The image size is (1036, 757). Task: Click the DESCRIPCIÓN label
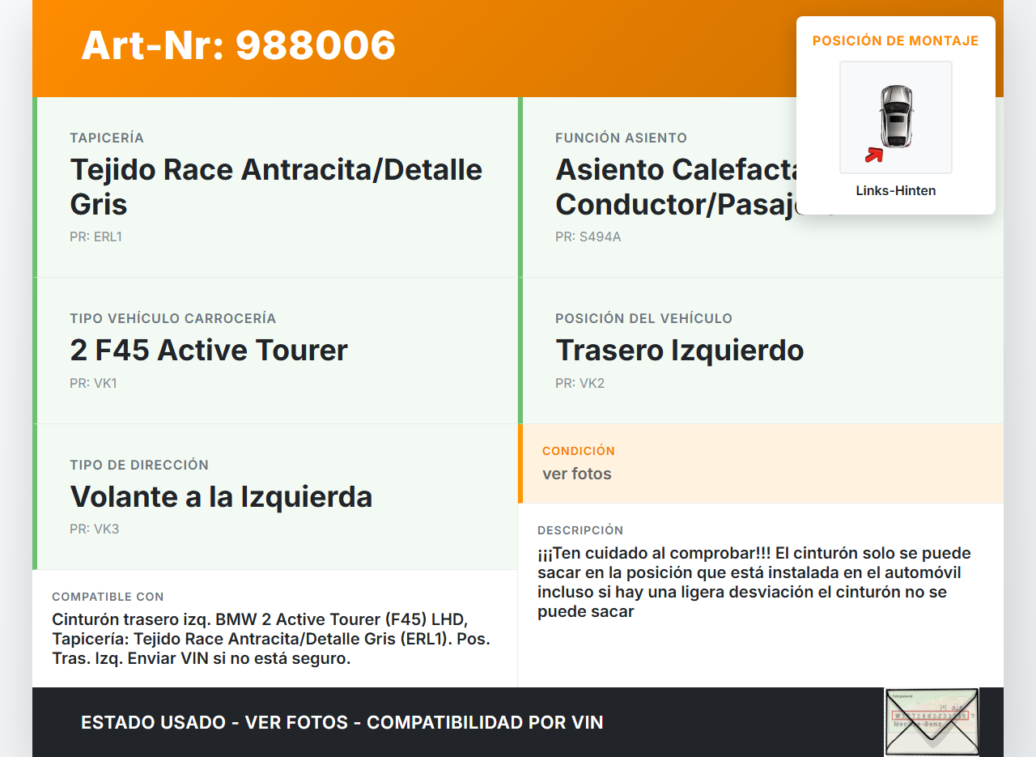pos(580,530)
